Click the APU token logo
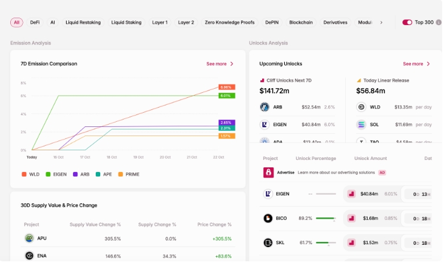The image size is (445, 263). point(29,238)
